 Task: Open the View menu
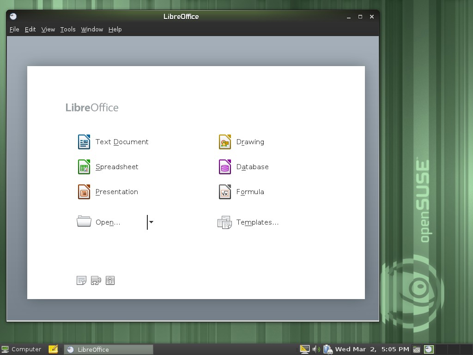click(x=48, y=29)
